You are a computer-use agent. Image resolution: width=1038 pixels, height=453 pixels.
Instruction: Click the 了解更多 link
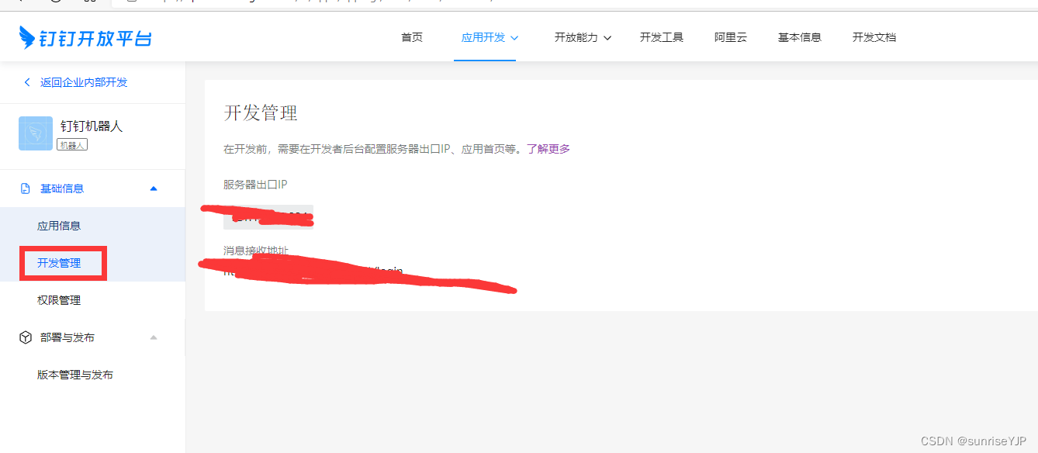[548, 149]
